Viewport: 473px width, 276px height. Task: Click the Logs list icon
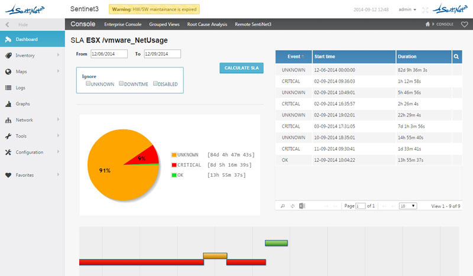pos(8,88)
